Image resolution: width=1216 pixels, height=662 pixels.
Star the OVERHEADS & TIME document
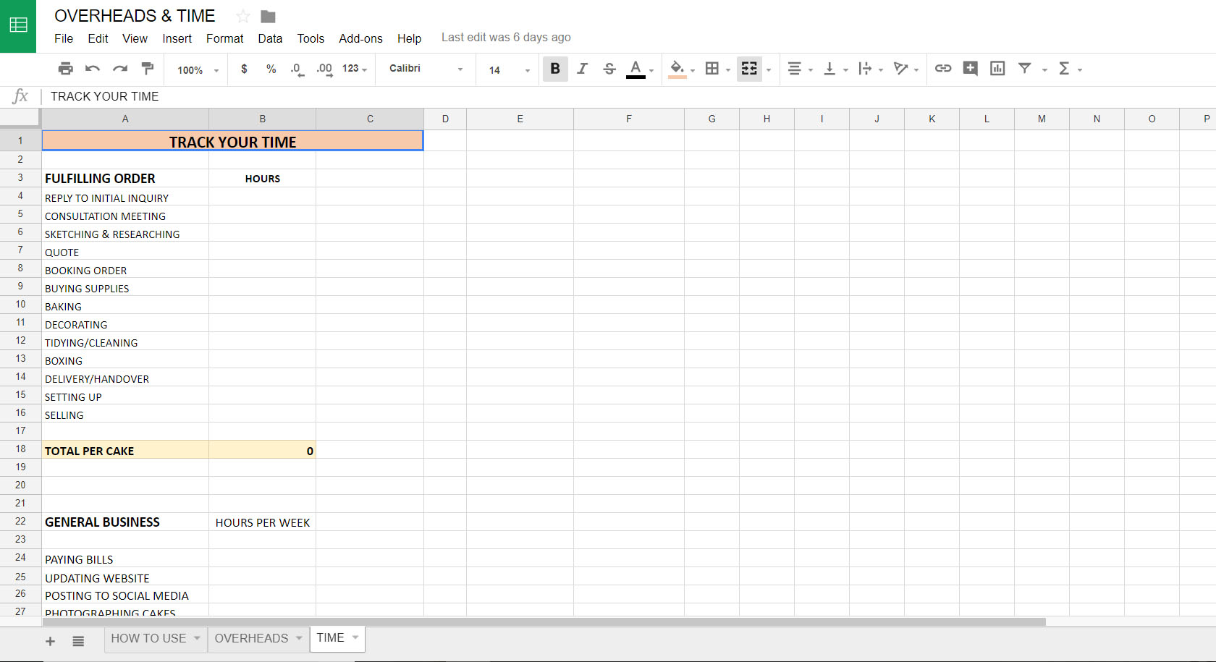click(243, 16)
